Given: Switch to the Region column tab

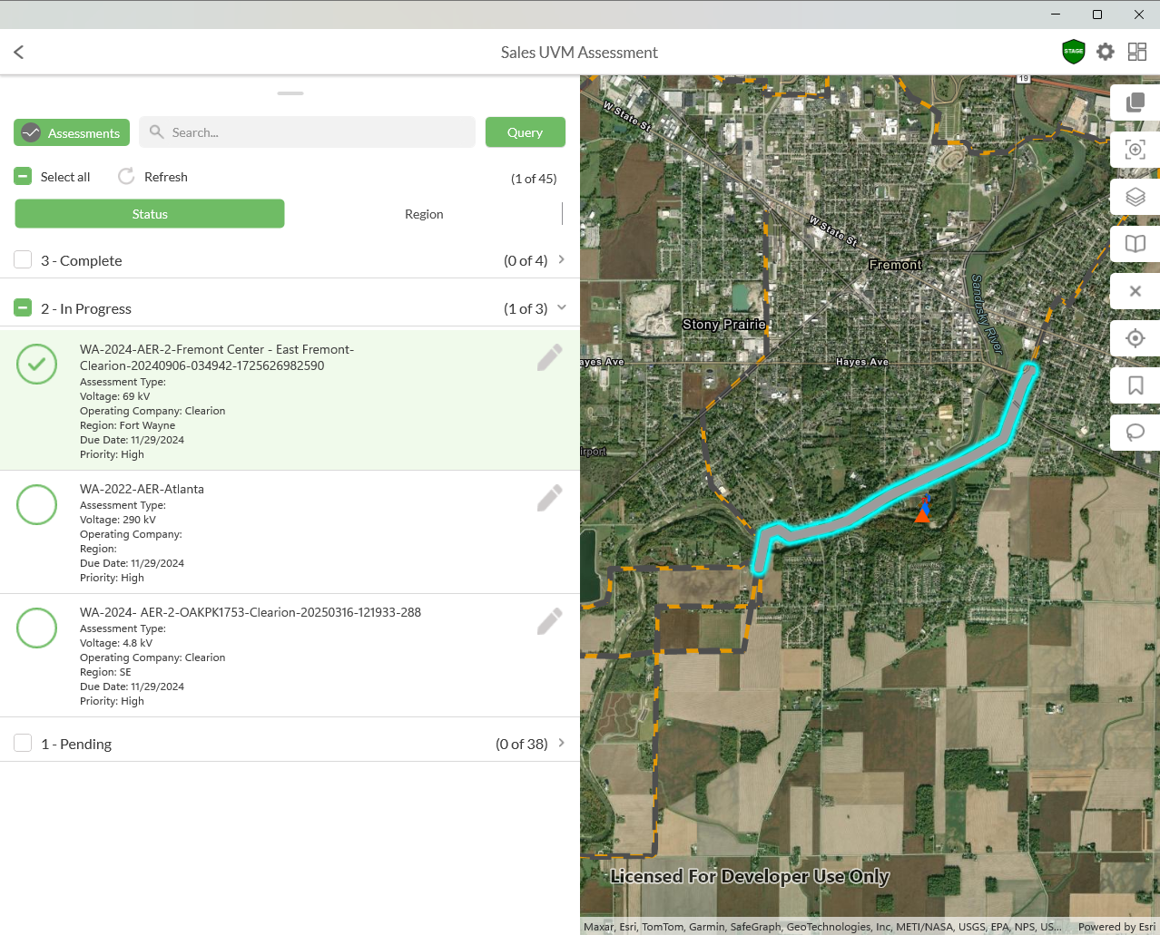Looking at the screenshot, I should (x=424, y=214).
